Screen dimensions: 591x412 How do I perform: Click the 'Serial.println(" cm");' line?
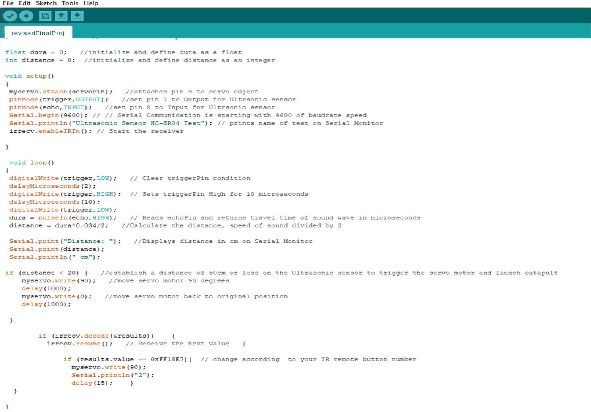(55, 257)
